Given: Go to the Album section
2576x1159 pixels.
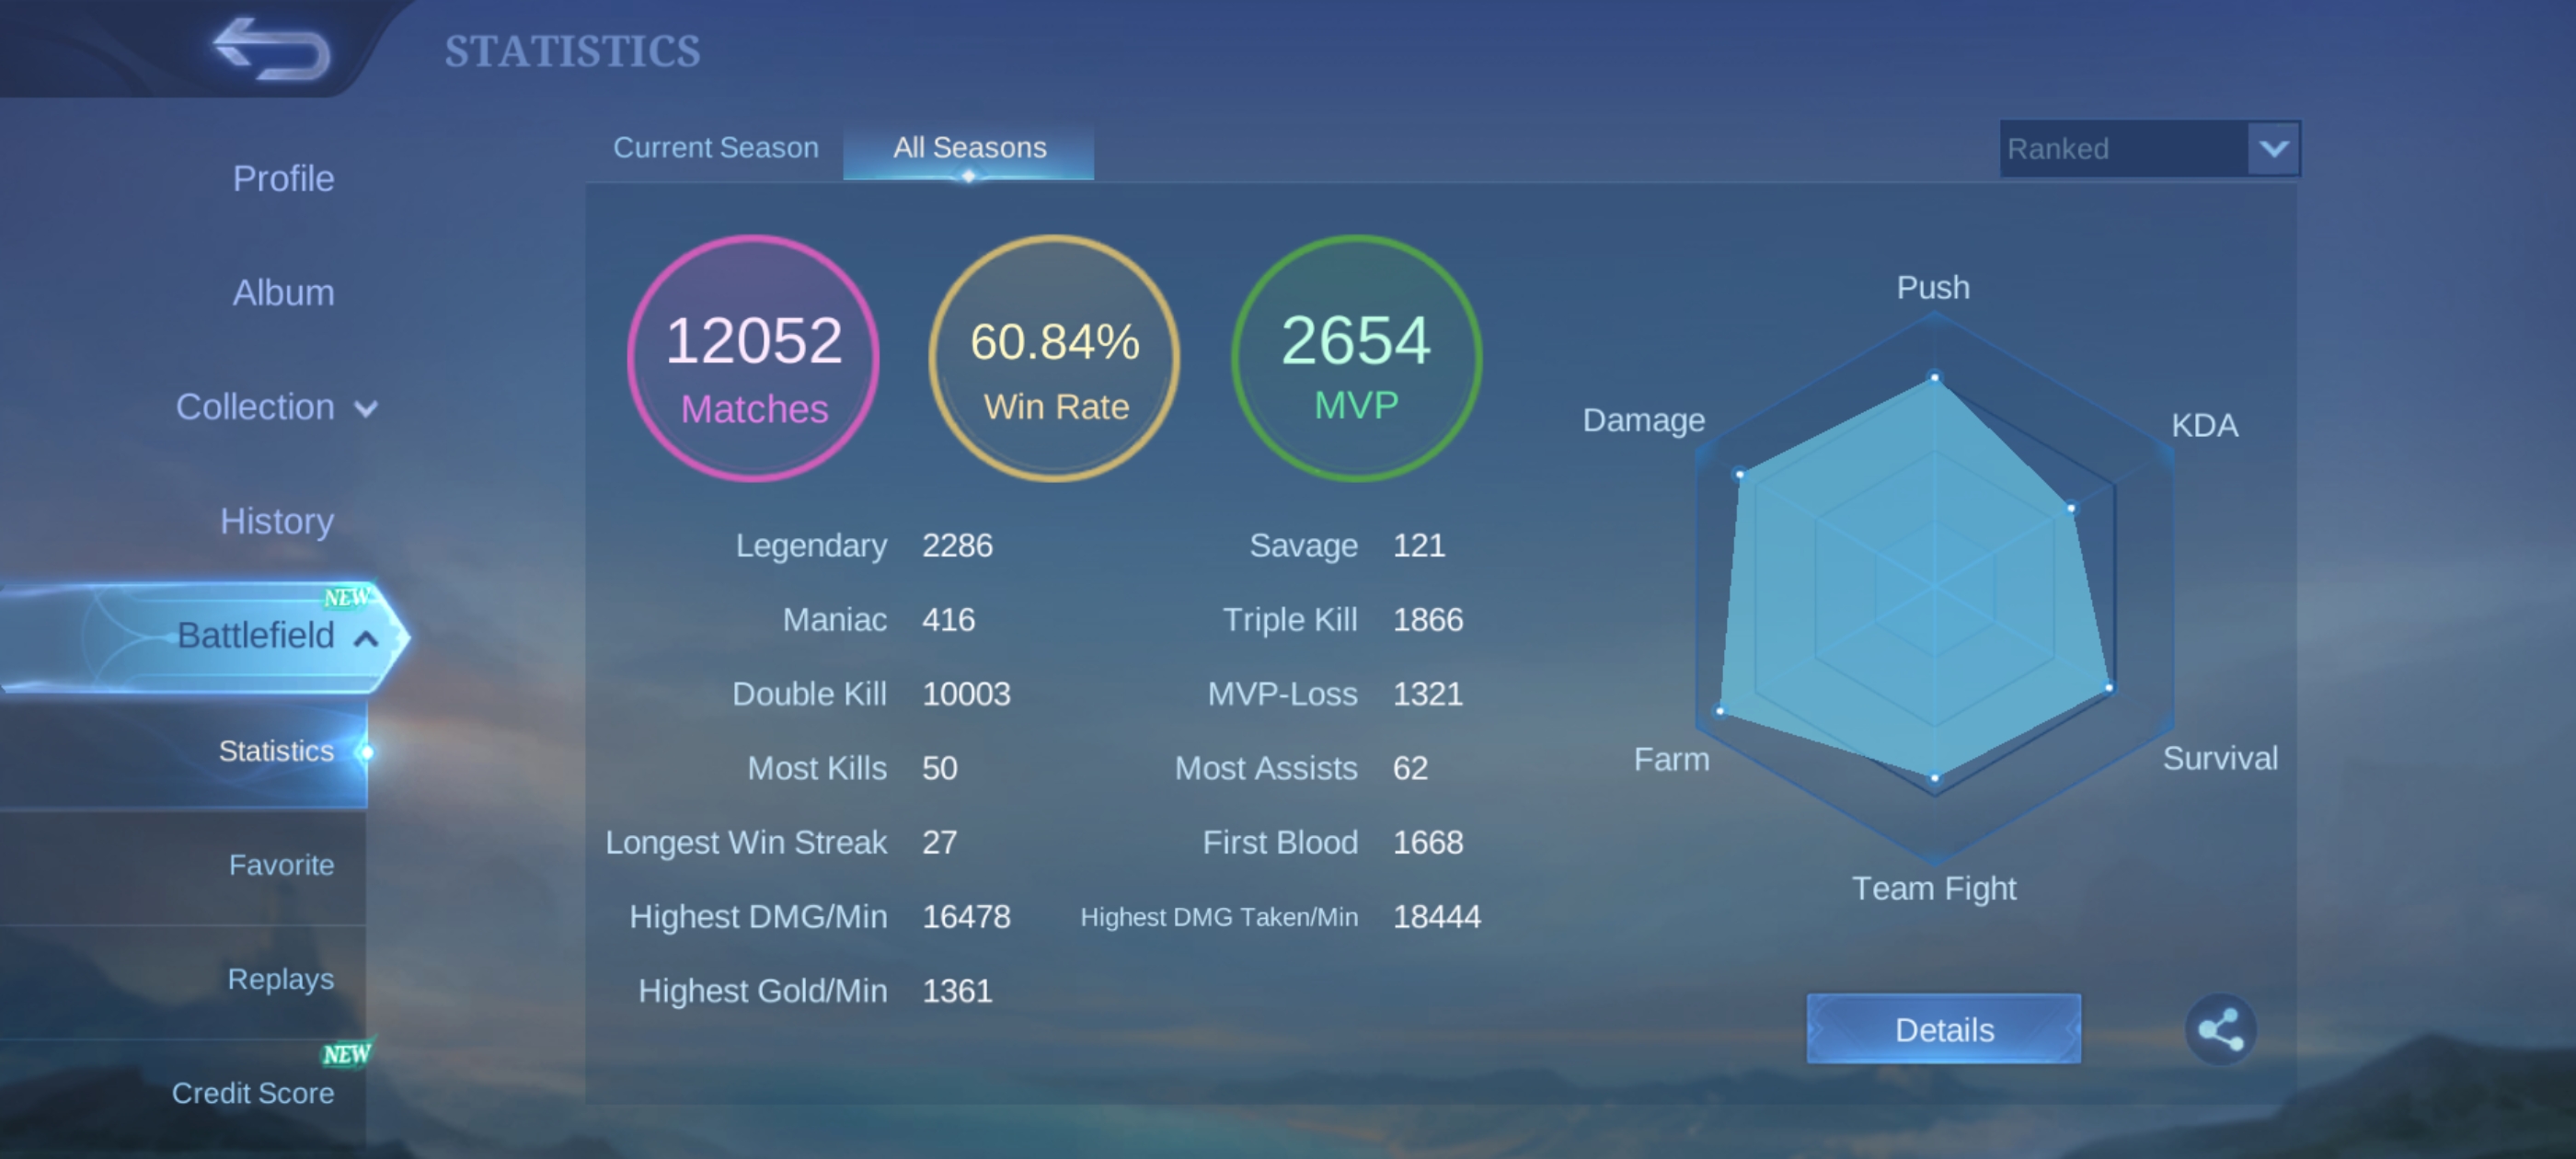Looking at the screenshot, I should 283,293.
